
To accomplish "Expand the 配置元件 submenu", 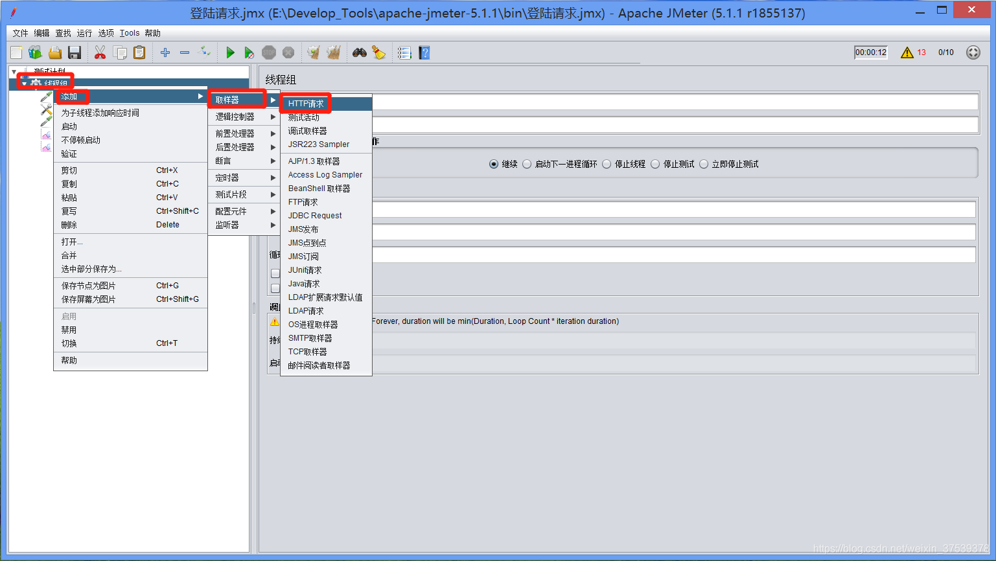I will point(246,211).
